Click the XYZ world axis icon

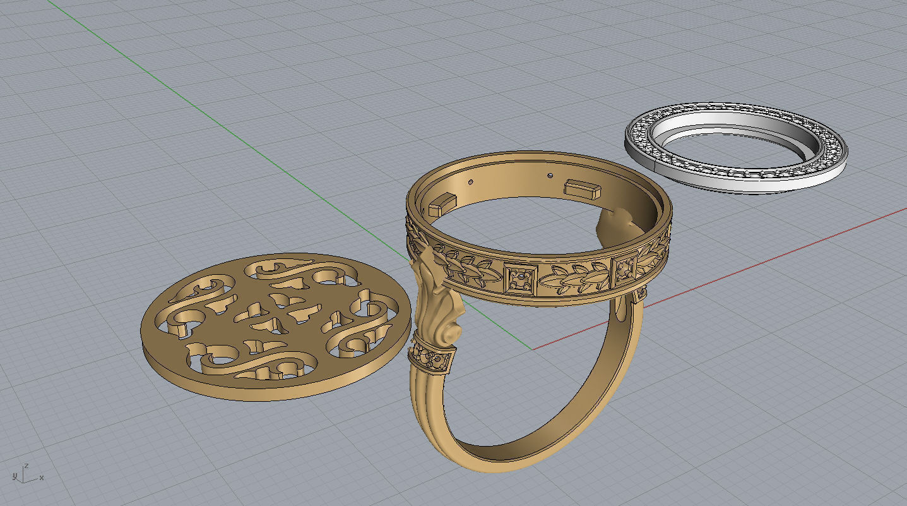28,473
